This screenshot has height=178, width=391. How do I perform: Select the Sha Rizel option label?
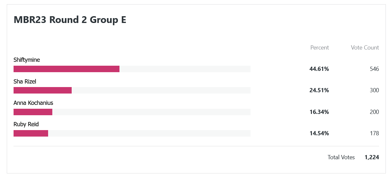pos(25,82)
